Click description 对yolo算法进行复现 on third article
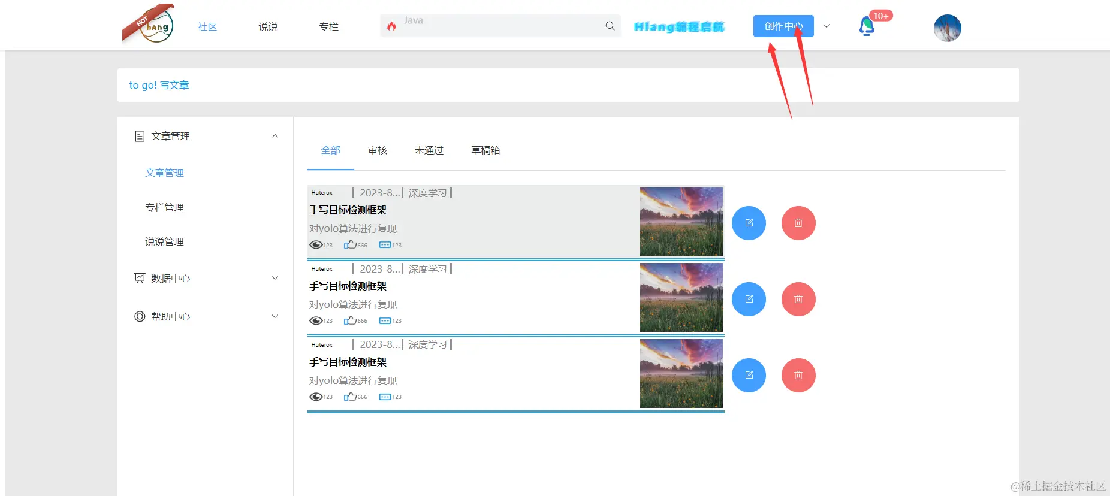This screenshot has width=1110, height=496. coord(353,380)
